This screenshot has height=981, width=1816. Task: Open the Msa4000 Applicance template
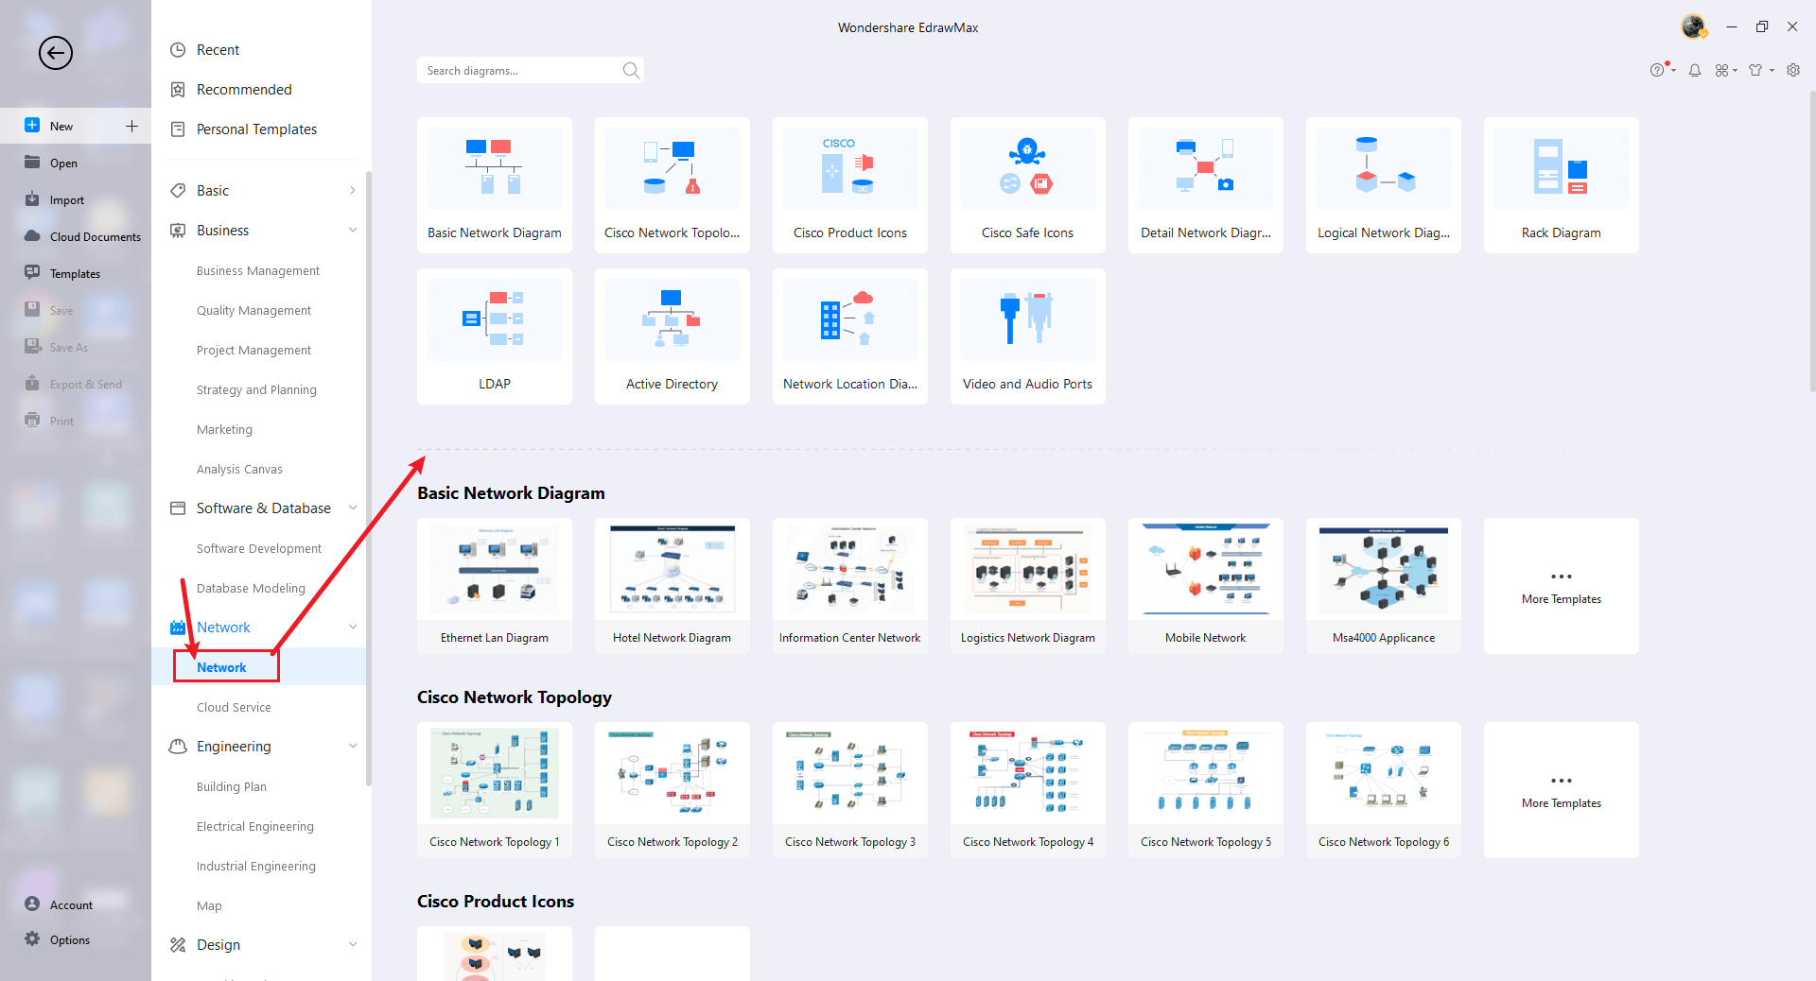pyautogui.click(x=1384, y=586)
